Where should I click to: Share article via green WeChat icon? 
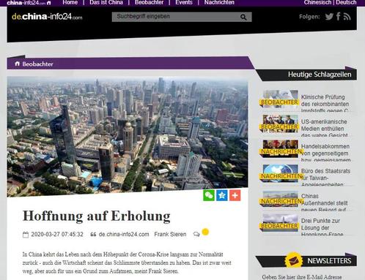pos(209,195)
